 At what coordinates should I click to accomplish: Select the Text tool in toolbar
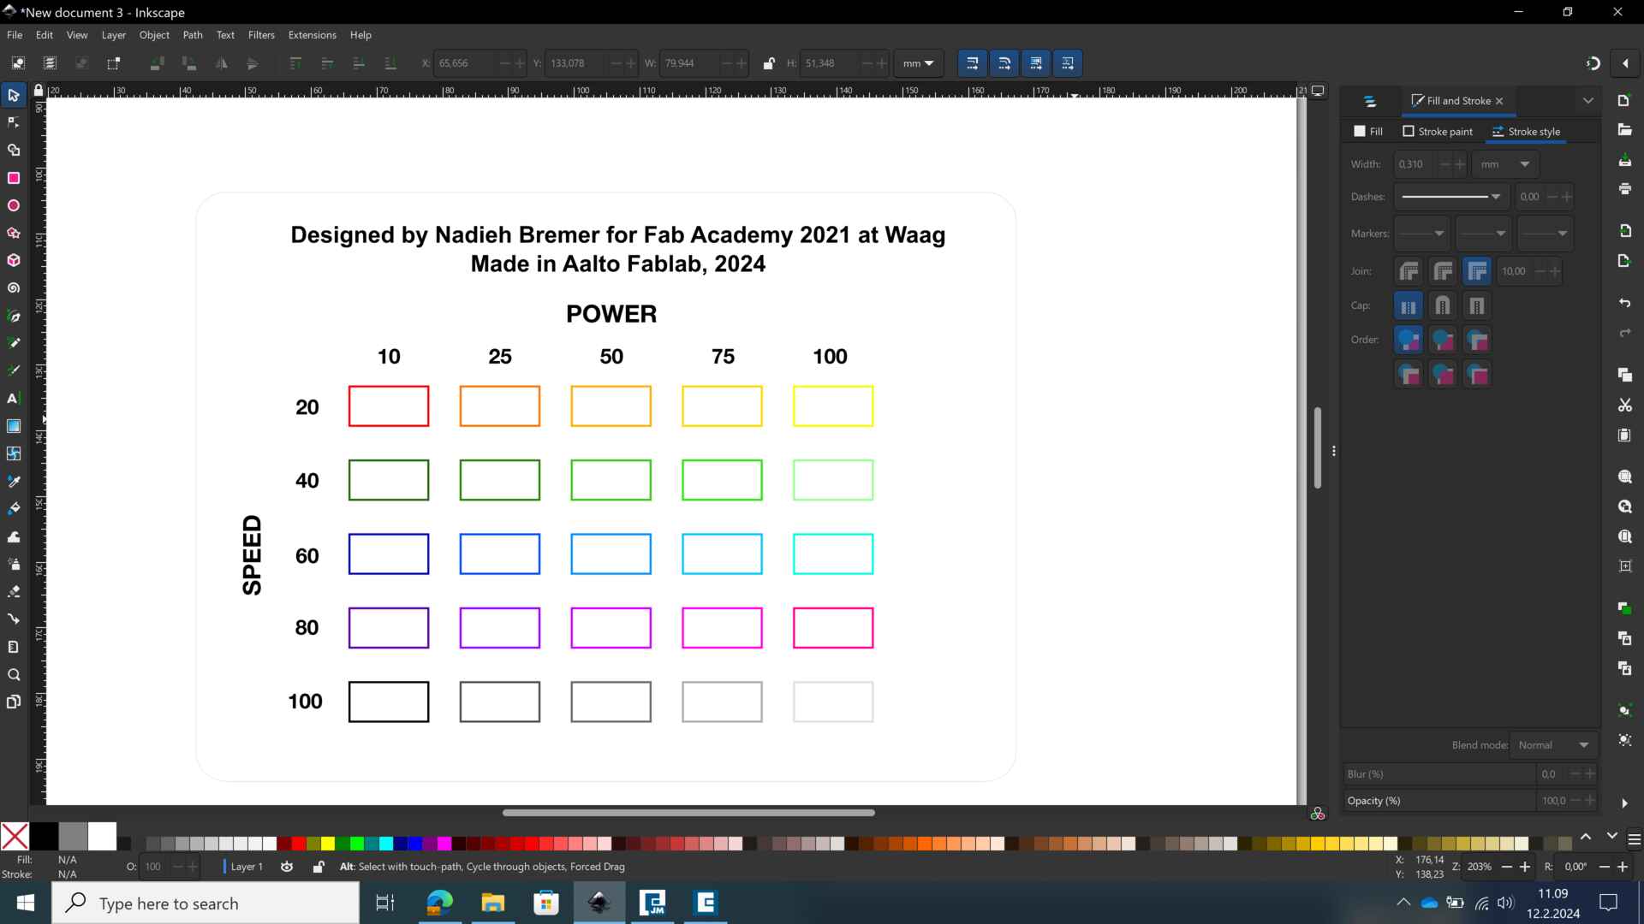point(14,397)
